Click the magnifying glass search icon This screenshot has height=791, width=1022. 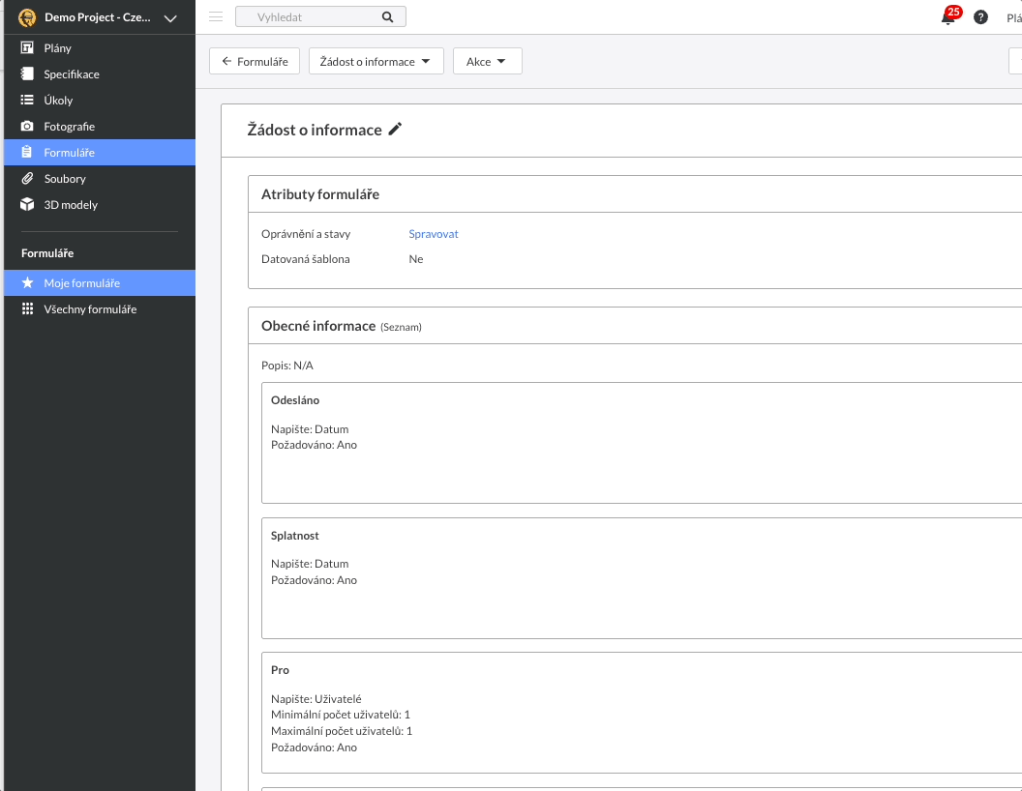[388, 17]
